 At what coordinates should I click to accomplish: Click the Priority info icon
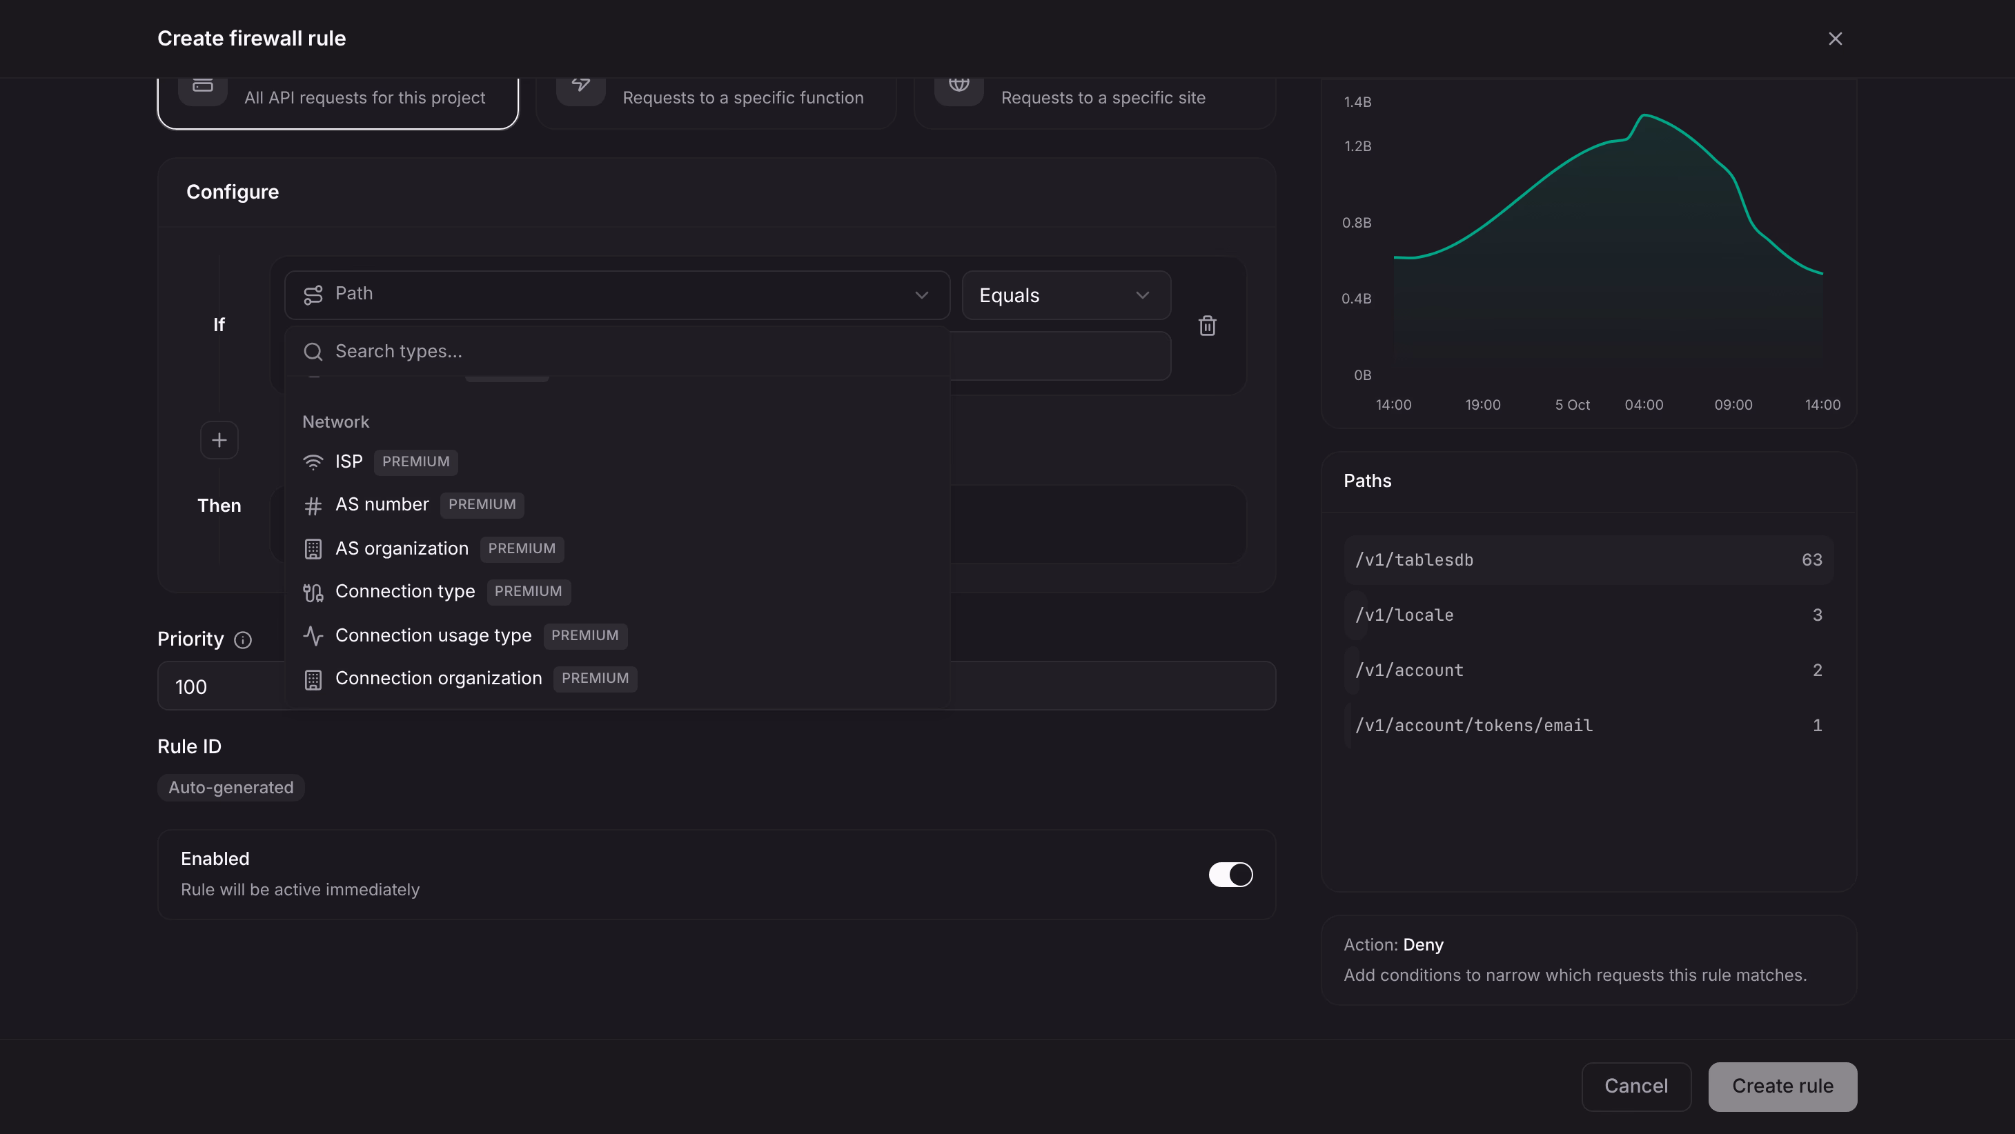[244, 639]
